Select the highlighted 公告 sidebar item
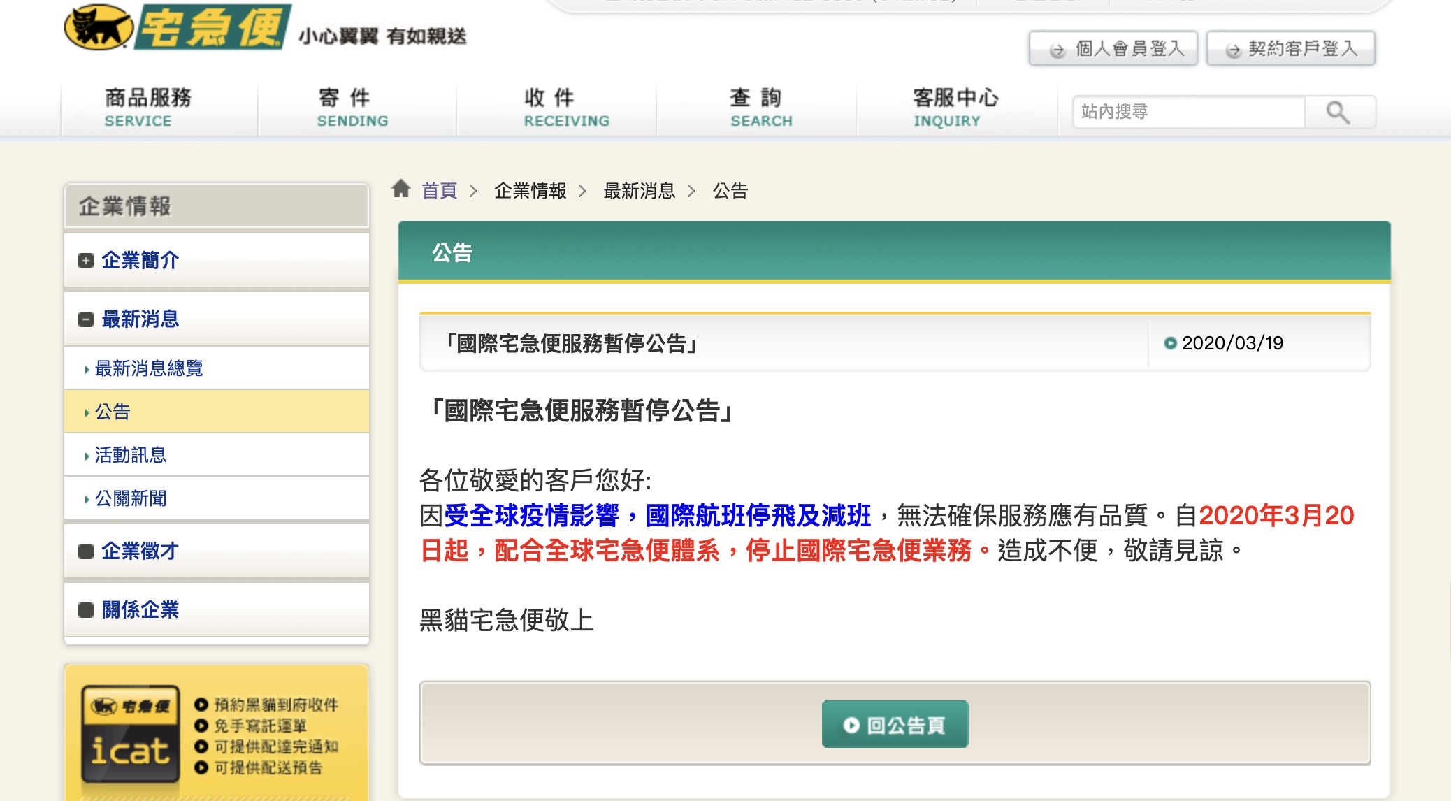Screen dimensions: 1451x801 (x=113, y=412)
